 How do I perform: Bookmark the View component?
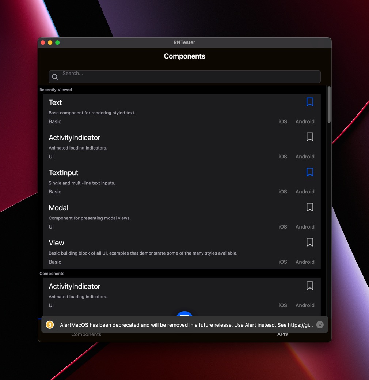[x=310, y=242]
